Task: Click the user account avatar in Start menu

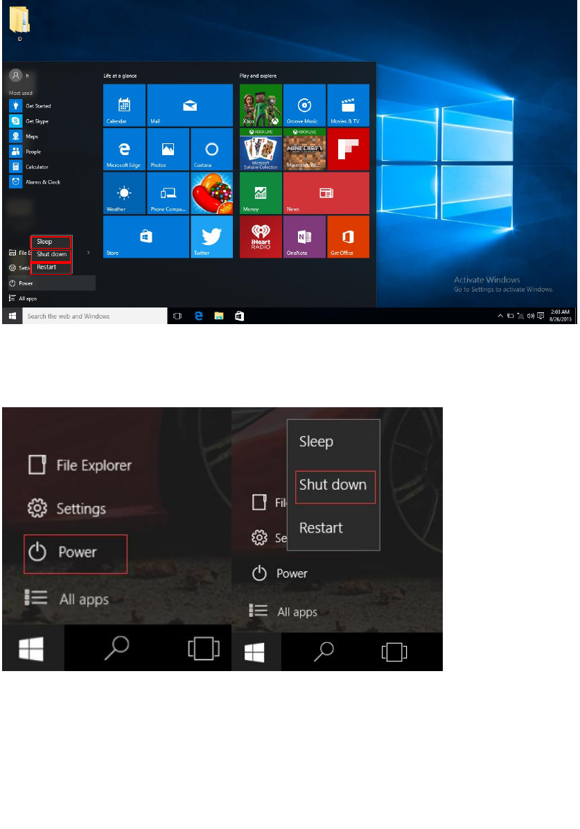Action: pyautogui.click(x=16, y=75)
